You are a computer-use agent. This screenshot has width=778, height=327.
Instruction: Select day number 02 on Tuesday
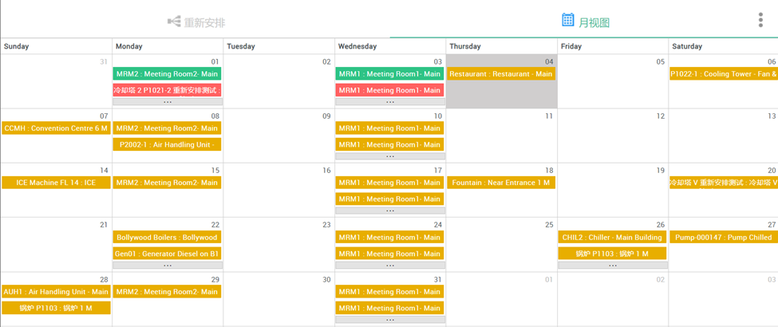coord(326,62)
